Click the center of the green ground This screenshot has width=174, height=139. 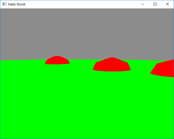point(87,103)
